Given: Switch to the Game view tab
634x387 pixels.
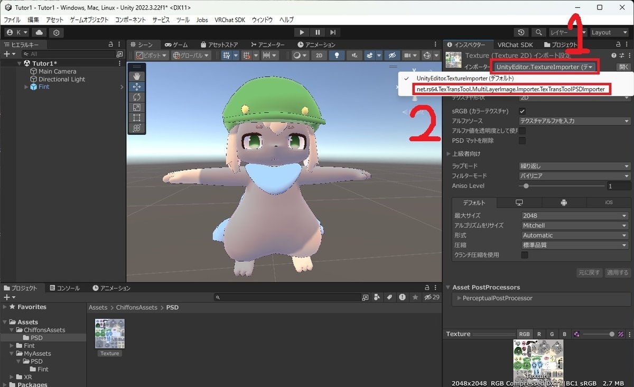Looking at the screenshot, I should pos(176,45).
